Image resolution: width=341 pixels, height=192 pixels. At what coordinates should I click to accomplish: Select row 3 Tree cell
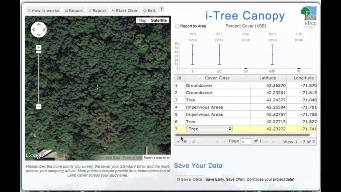pyautogui.click(x=217, y=100)
